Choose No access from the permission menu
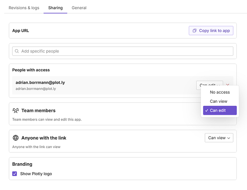The width and height of the screenshot is (247, 190). pyautogui.click(x=220, y=92)
